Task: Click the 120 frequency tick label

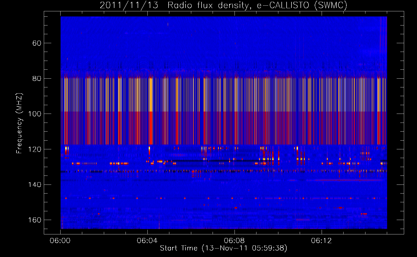Action: coord(35,149)
